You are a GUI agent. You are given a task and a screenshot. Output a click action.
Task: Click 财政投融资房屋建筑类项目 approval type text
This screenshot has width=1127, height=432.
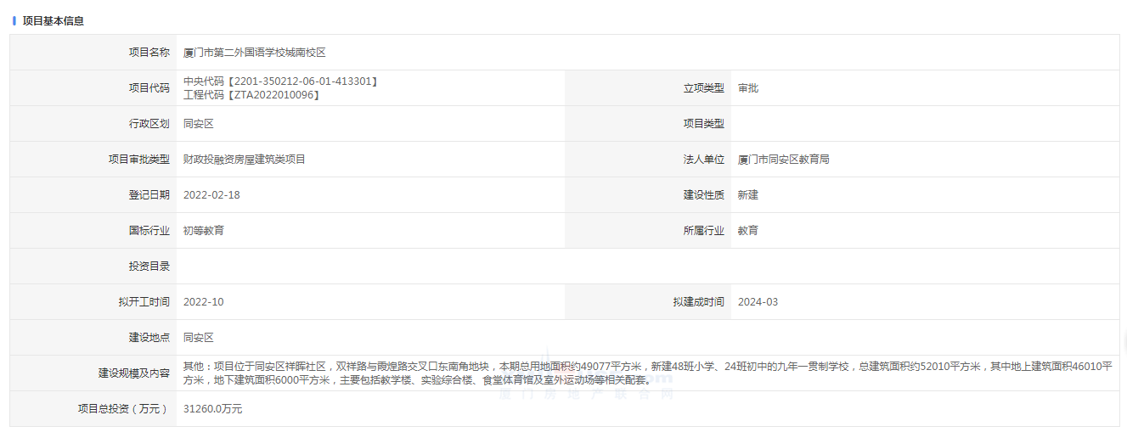click(x=245, y=160)
